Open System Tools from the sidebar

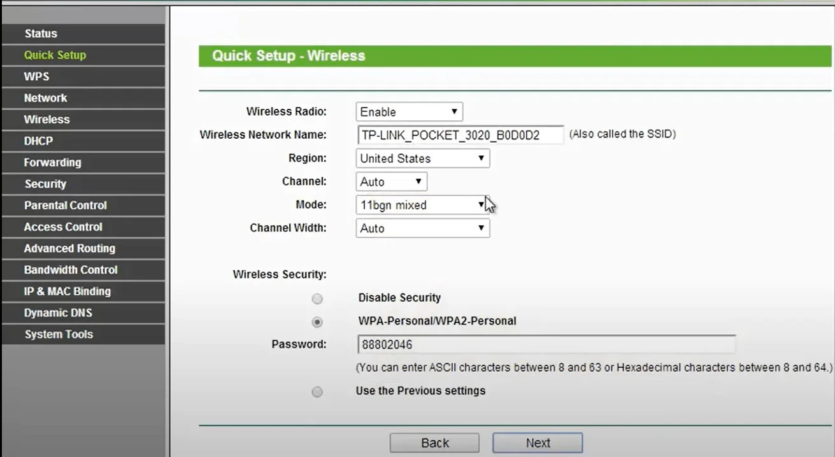click(x=59, y=334)
